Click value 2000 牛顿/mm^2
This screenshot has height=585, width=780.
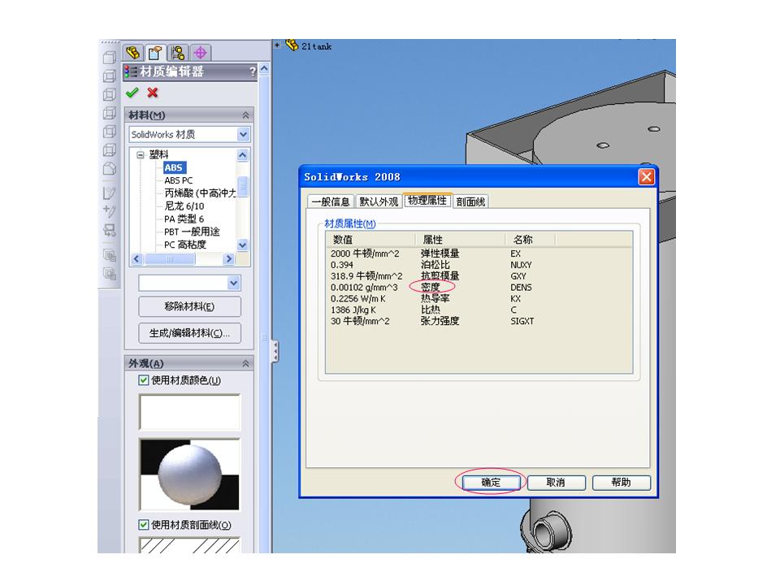(365, 253)
